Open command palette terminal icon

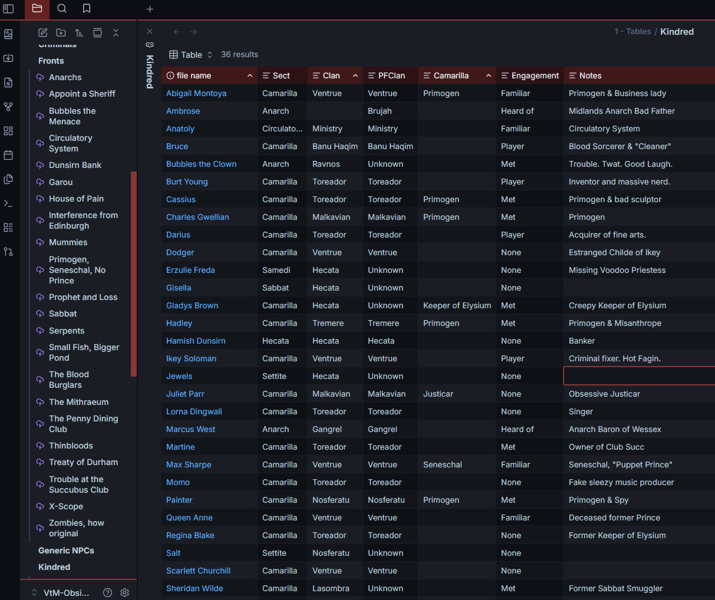(8, 203)
